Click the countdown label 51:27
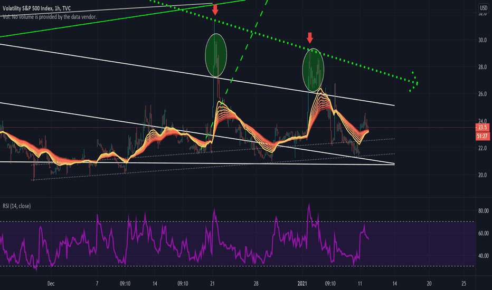492x290 pixels. 482,136
